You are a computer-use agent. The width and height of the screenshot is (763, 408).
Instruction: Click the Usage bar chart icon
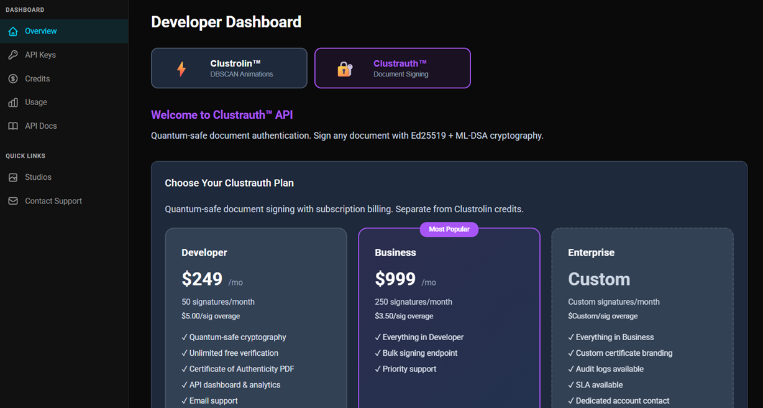pyautogui.click(x=13, y=102)
